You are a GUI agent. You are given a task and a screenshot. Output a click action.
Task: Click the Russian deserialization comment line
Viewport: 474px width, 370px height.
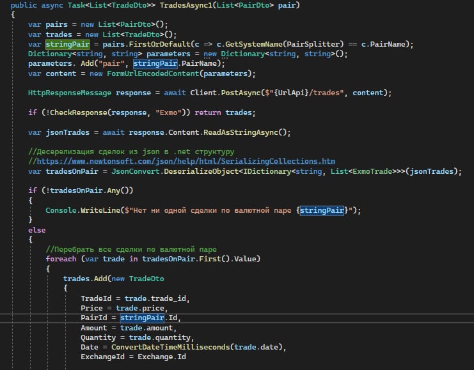tap(131, 151)
